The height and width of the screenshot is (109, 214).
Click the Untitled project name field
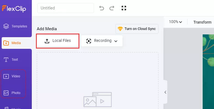[x=66, y=8]
